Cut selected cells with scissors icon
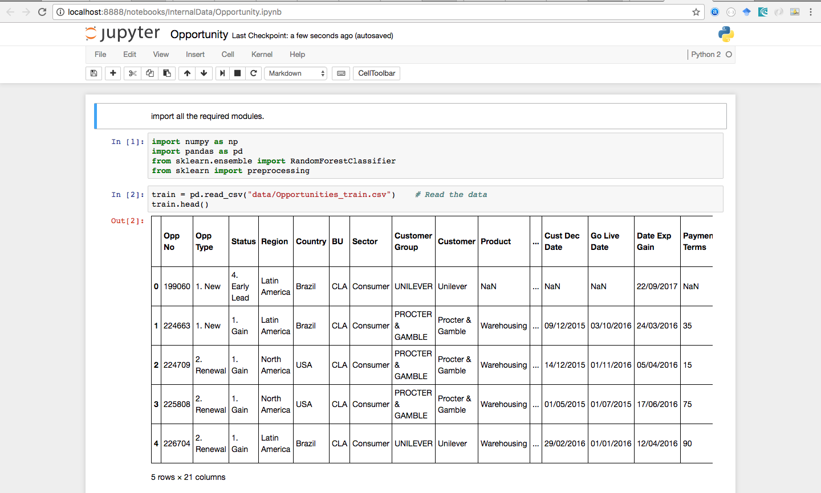The width and height of the screenshot is (821, 493). click(x=133, y=73)
